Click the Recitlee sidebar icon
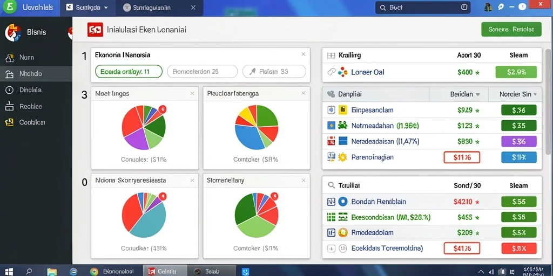Screen dimensions: 553x276 (x=10, y=106)
